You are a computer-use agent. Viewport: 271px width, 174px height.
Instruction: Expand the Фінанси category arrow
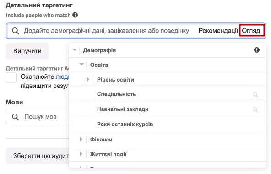(x=81, y=139)
